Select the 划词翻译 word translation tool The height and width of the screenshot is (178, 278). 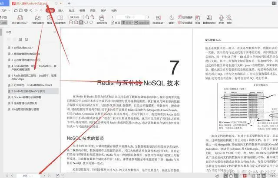click(185, 17)
